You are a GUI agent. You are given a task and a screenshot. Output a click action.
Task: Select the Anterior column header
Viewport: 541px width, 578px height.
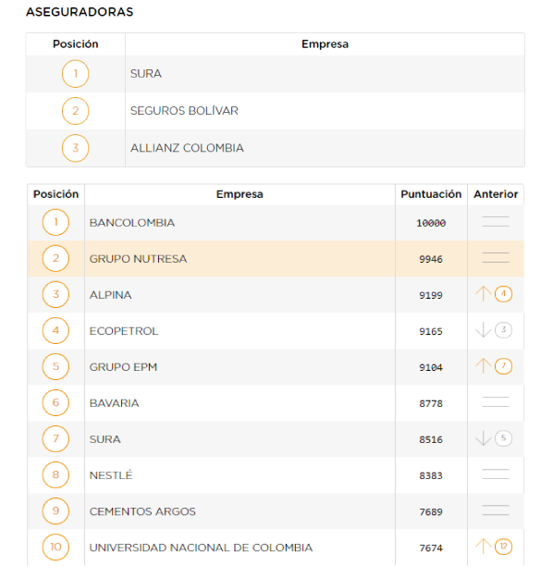(496, 194)
